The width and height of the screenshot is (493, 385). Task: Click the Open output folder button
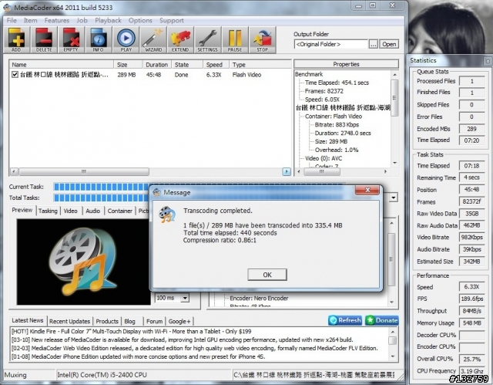pyautogui.click(x=389, y=45)
